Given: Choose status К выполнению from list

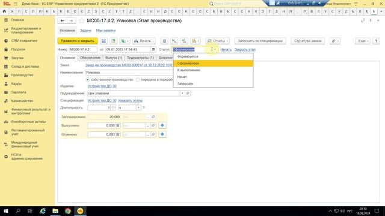Looking at the screenshot, I should 213,70.
